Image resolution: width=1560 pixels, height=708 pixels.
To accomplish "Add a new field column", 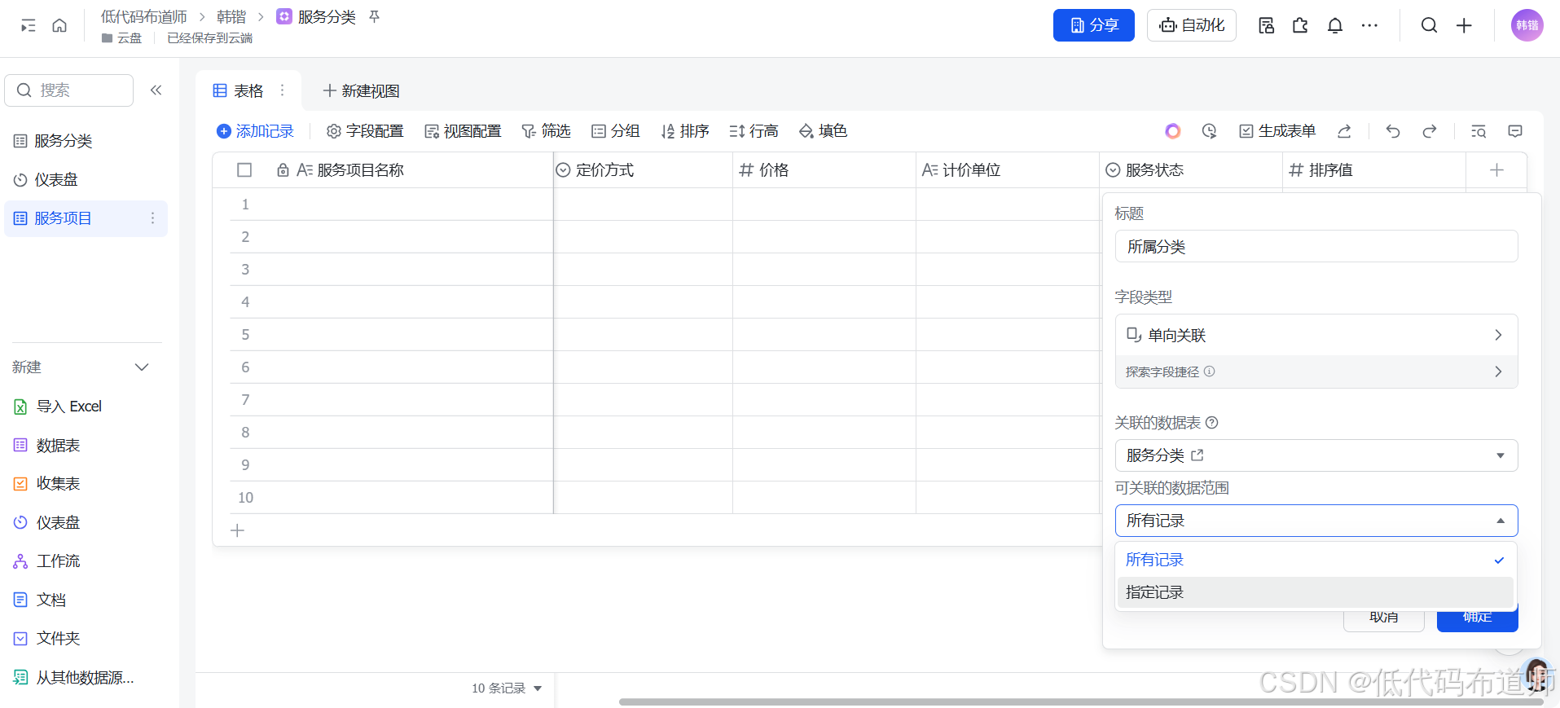I will coord(1496,170).
